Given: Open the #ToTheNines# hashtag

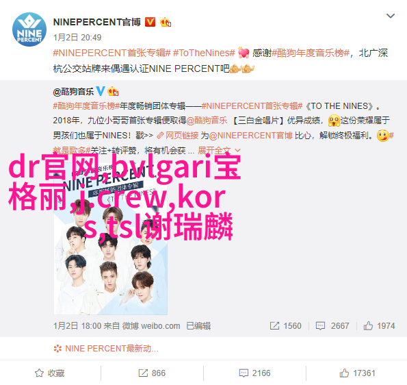Looking at the screenshot, I should coord(204,53).
